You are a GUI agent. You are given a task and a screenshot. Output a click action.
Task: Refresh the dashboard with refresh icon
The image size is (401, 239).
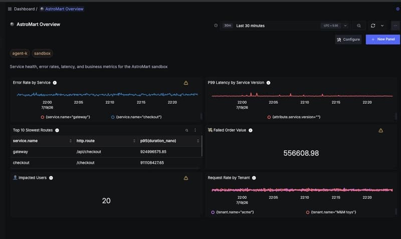(373, 26)
